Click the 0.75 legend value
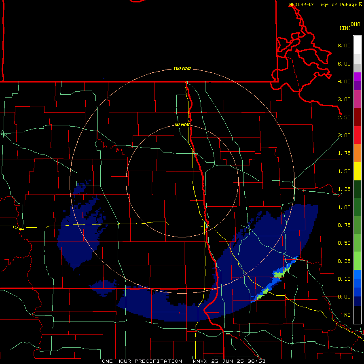Screen dimensions: 364x364 click(344, 225)
